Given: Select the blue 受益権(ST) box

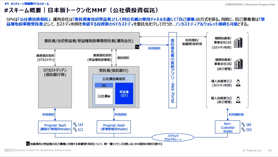Looking at the screenshot, I should click(x=124, y=93).
